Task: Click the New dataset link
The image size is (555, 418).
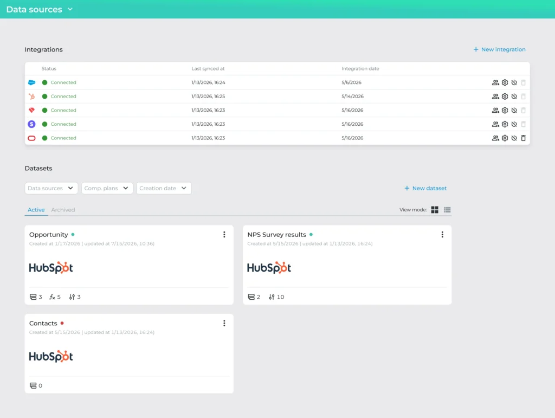Action: pos(425,188)
